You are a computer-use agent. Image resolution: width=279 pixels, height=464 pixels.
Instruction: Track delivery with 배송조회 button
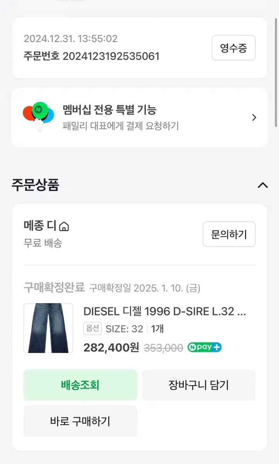(x=80, y=385)
